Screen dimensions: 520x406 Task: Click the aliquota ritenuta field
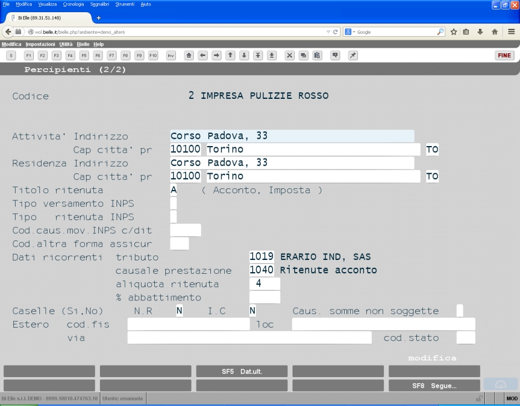point(265,283)
